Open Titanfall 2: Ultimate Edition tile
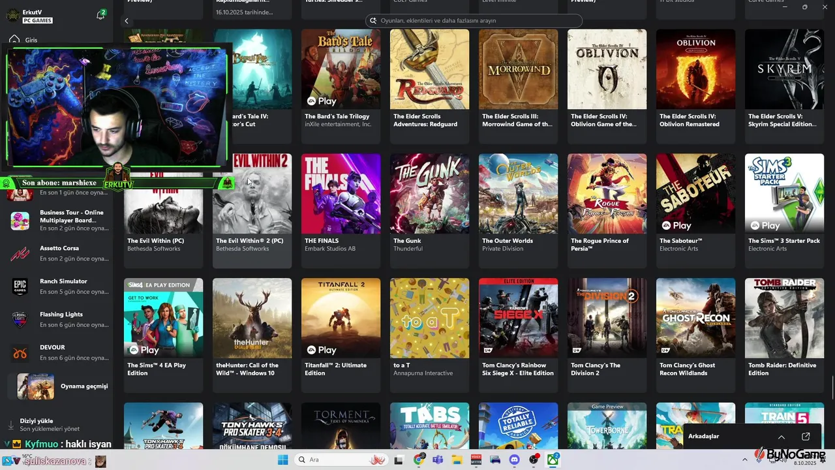The width and height of the screenshot is (835, 470). point(341,336)
